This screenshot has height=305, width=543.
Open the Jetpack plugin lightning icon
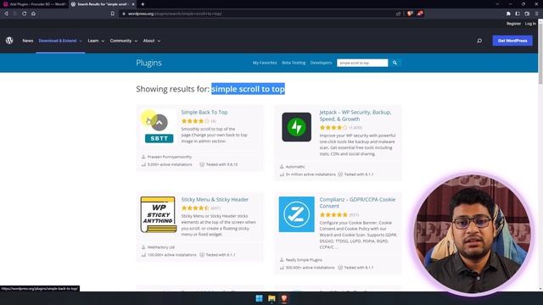[x=296, y=127]
